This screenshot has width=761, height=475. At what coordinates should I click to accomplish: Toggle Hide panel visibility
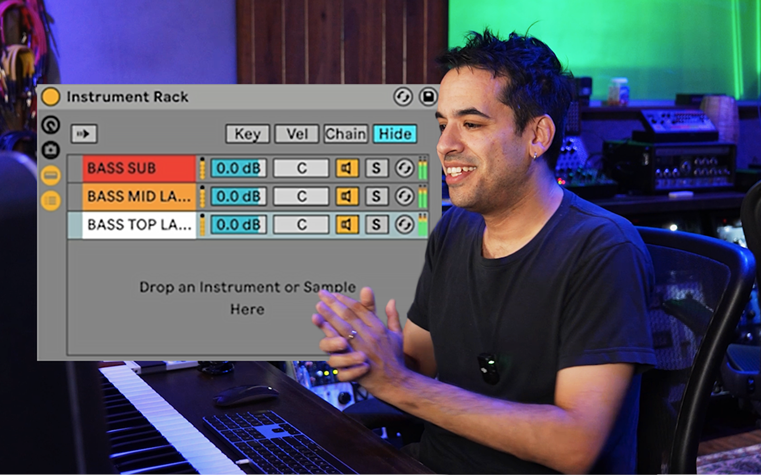pyautogui.click(x=394, y=133)
